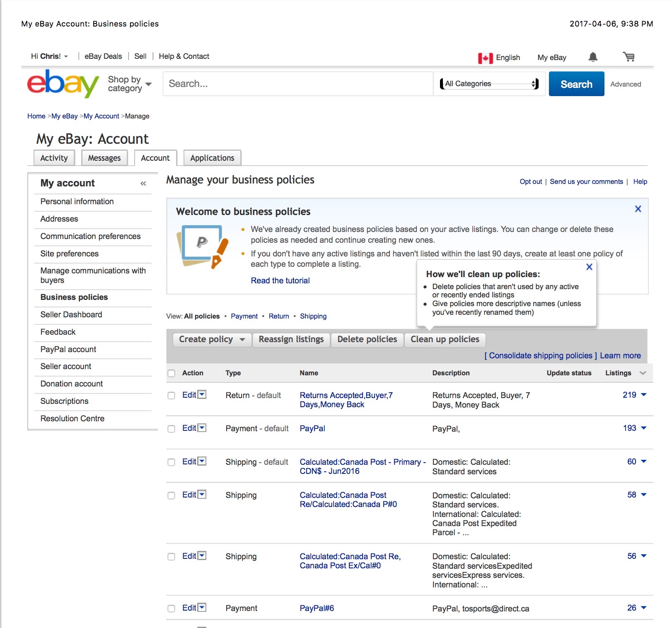Screen dimensions: 672x628
Task: Open the Create policy dropdown
Action: 212,340
